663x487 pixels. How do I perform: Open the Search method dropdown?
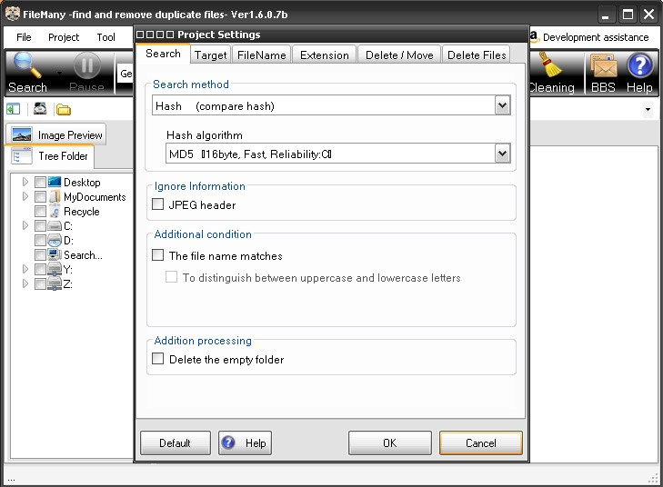[502, 105]
